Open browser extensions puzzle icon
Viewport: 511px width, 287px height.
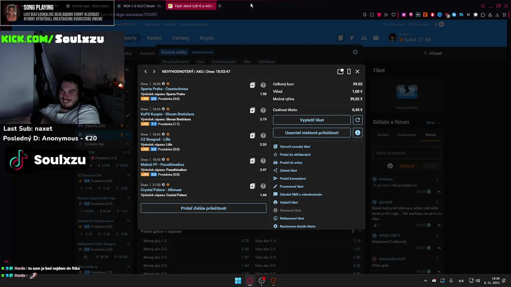483,15
